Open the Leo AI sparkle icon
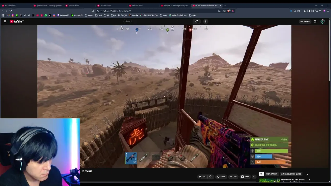The image size is (331, 186). 317,11
